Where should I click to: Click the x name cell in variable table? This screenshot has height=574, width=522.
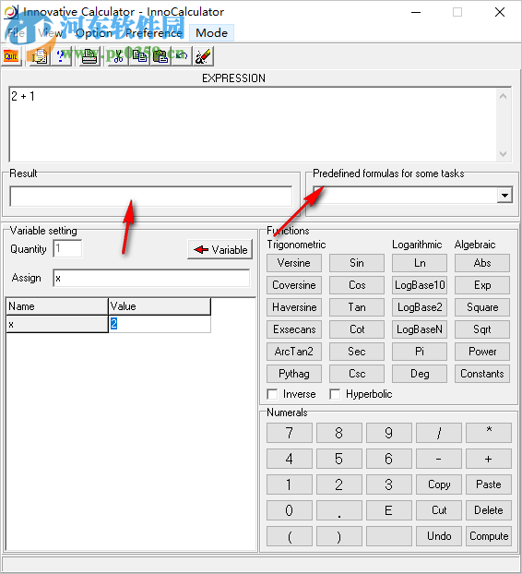point(57,324)
